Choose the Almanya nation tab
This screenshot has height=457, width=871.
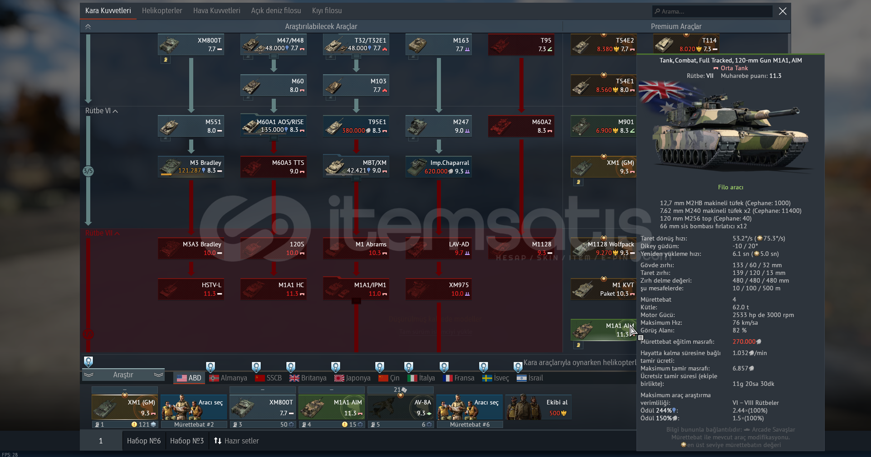(x=228, y=378)
